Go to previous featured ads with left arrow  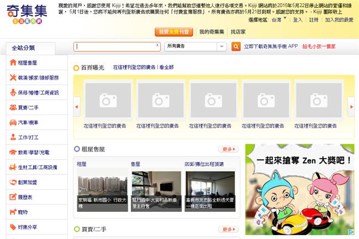click(77, 107)
